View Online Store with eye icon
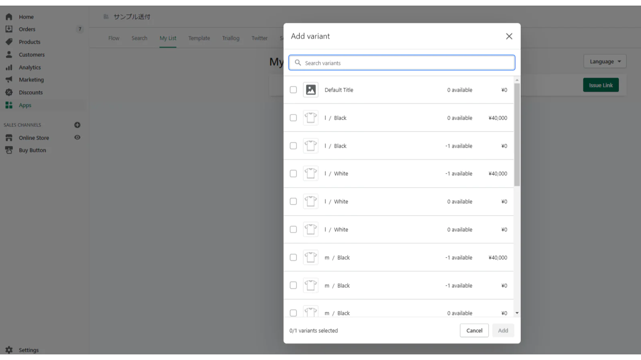Image resolution: width=641 pixels, height=360 pixels. tap(77, 138)
